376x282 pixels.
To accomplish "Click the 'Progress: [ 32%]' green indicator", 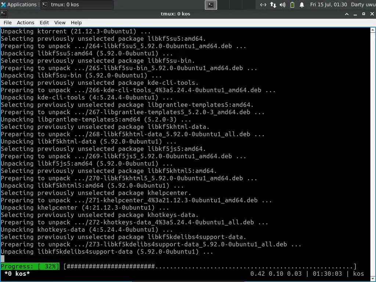I will pos(30,266).
